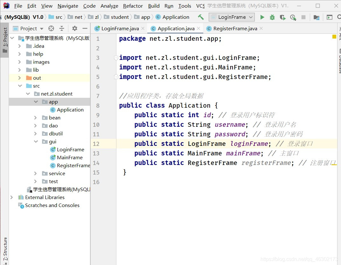Hide the Project panel with minus icon
The width and height of the screenshot is (341, 265).
pyautogui.click(x=85, y=28)
